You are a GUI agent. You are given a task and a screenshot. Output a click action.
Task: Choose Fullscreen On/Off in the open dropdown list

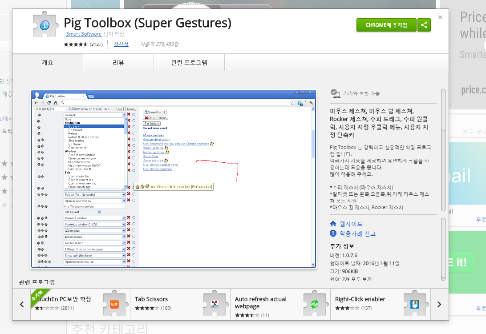coord(80,169)
